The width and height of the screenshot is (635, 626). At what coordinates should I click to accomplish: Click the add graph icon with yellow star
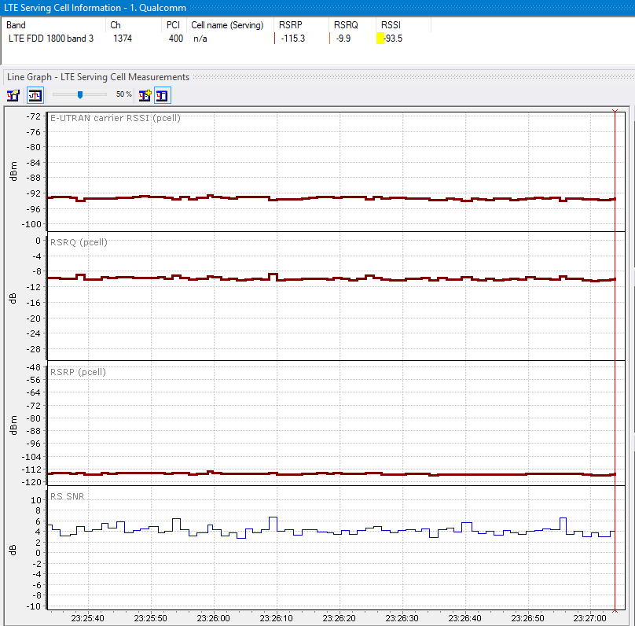(x=145, y=95)
